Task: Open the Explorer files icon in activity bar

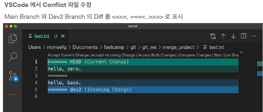Action: [x=13, y=38]
